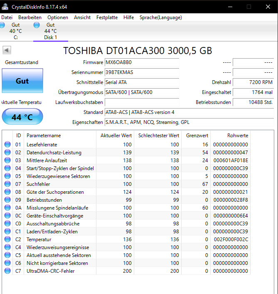278x294 pixels.
Task: Open the Datei menu
Action: (x=7, y=17)
